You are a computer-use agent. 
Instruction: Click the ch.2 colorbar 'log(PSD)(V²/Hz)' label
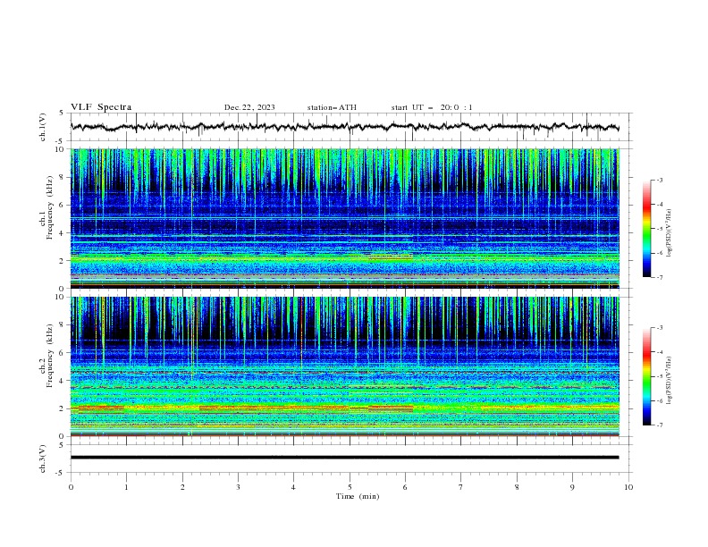(669, 381)
